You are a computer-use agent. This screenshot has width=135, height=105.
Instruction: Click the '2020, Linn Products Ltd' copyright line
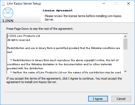pyautogui.click(x=24, y=36)
